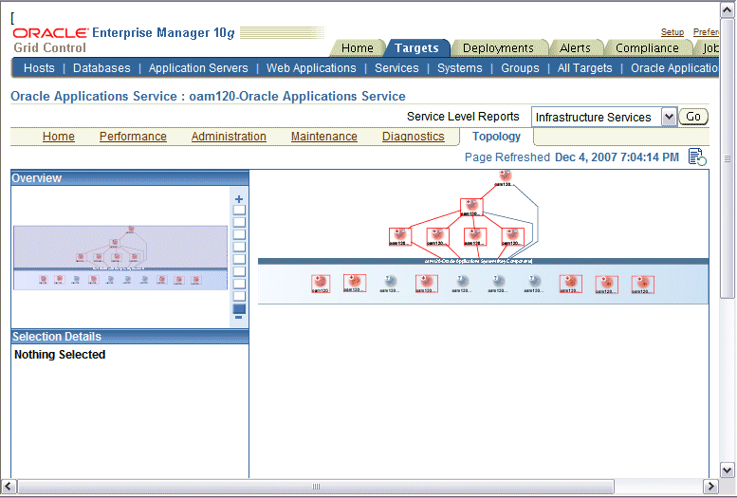Screen dimensions: 737x498
Task: Open the Administration subtab link
Action: tap(229, 137)
